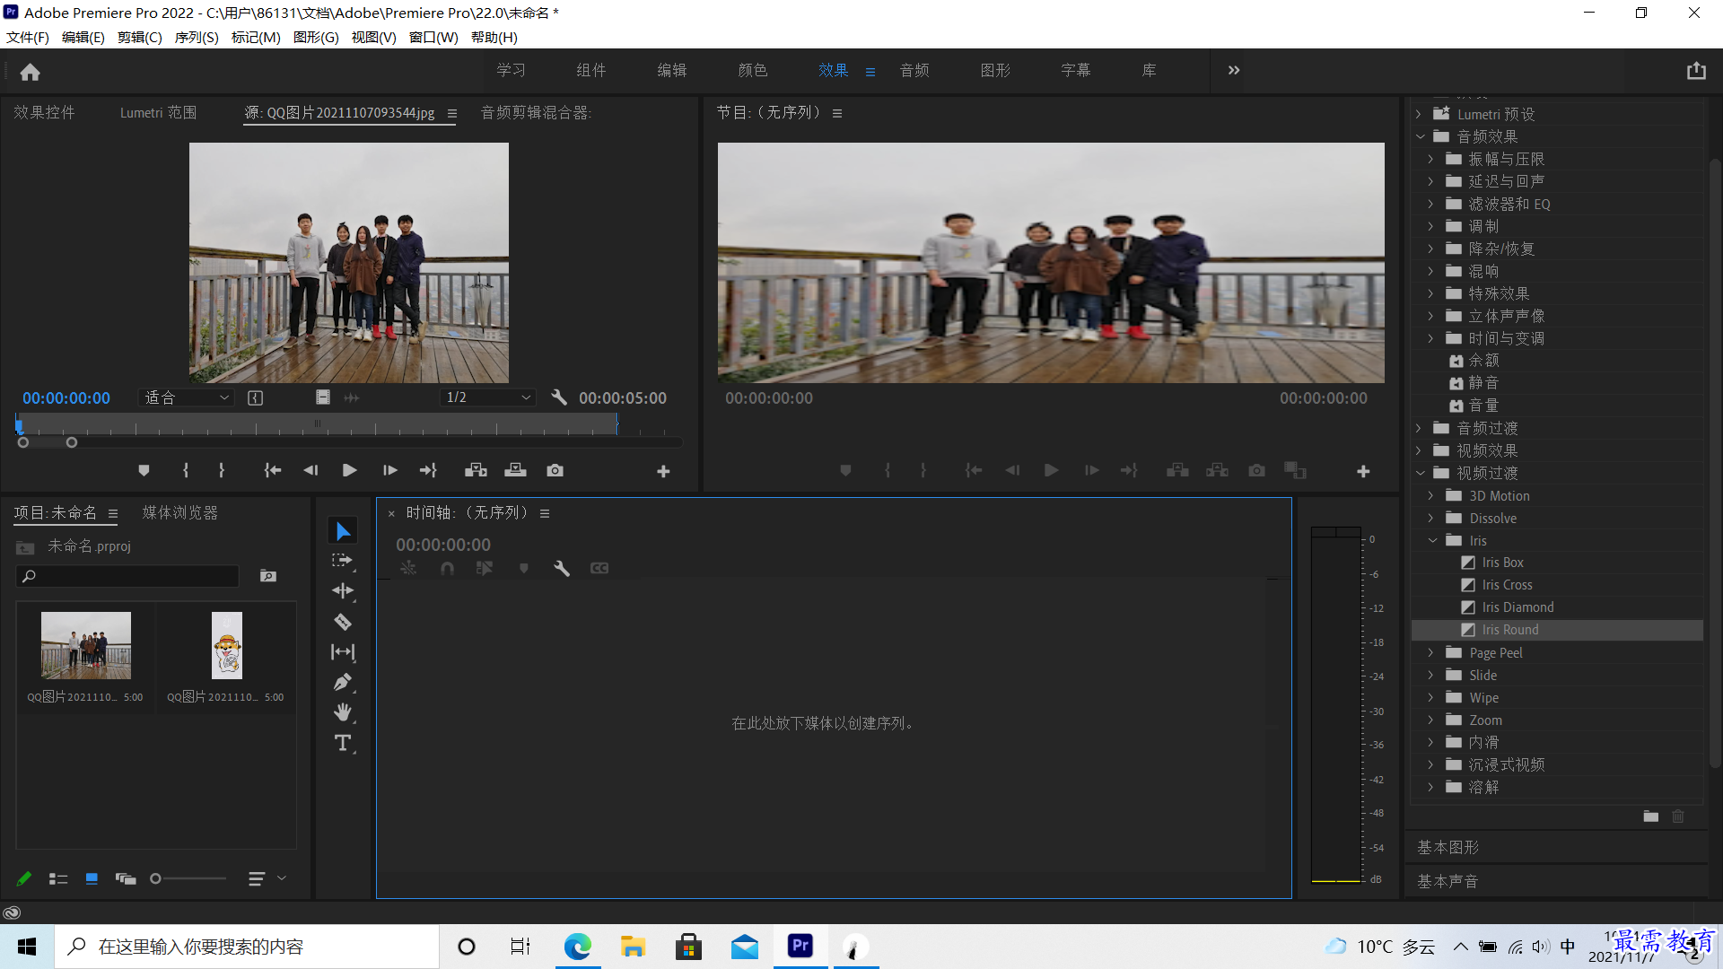This screenshot has height=969, width=1723.
Task: Click the Insert button in Source monitor
Action: [x=476, y=470]
